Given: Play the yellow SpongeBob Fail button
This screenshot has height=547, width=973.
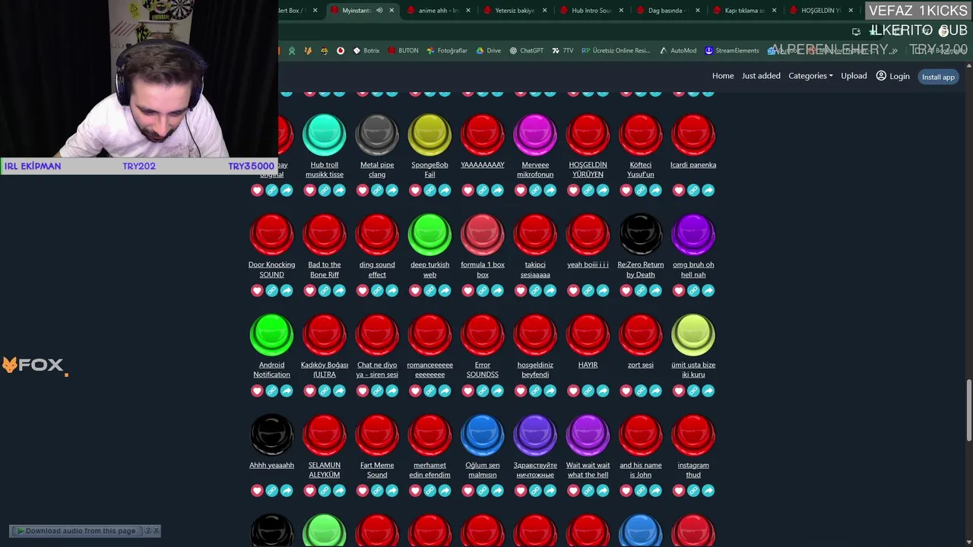Looking at the screenshot, I should click(x=430, y=134).
